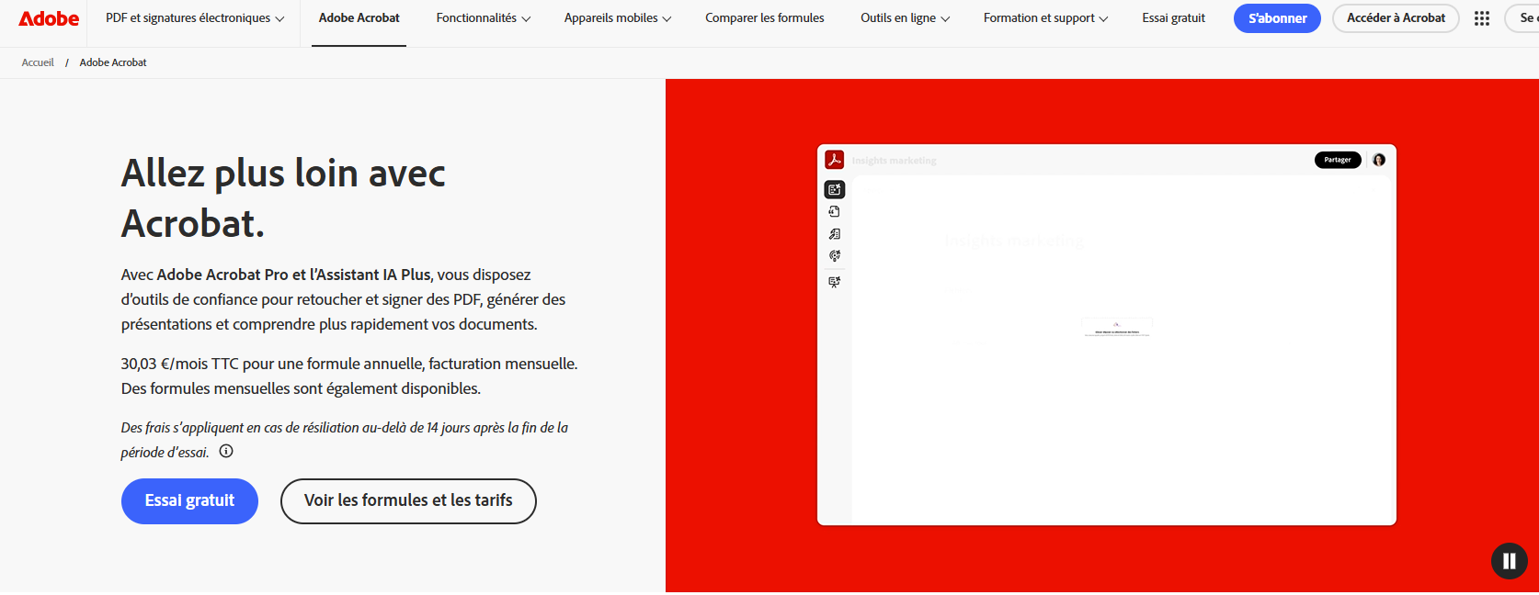Click Partager button in preview

(1338, 160)
